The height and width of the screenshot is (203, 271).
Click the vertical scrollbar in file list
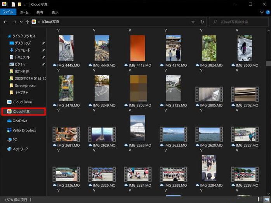[268, 64]
